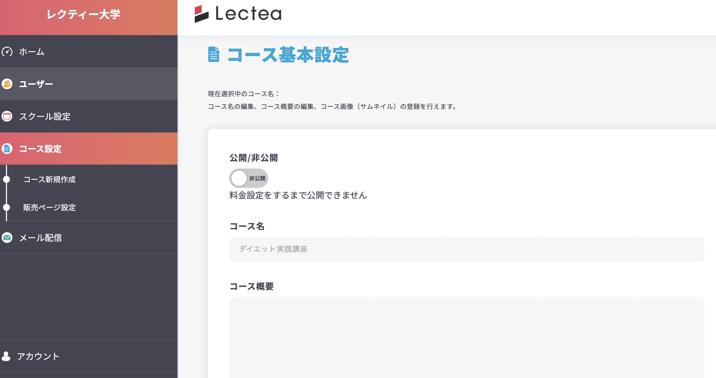Viewport: 716px width, 378px height.
Task: Collapse the コース設定 menu section
Action: click(x=40, y=149)
